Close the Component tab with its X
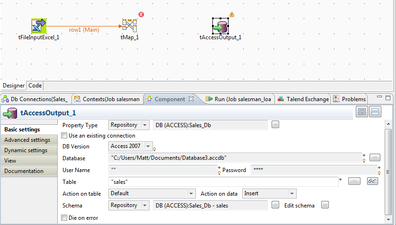 point(191,99)
